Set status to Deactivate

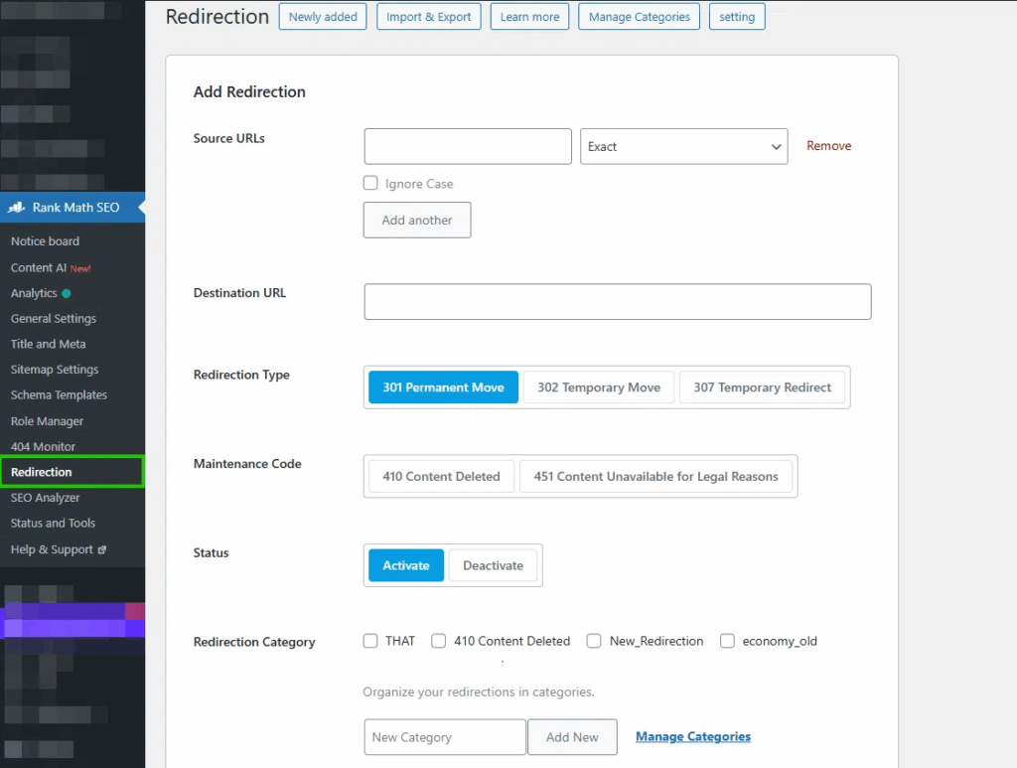click(x=493, y=565)
